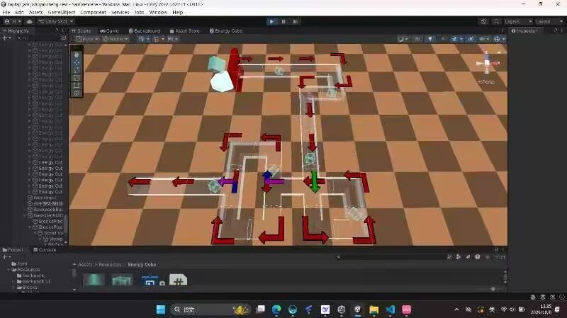Switch to the Console tab

[x=45, y=250]
